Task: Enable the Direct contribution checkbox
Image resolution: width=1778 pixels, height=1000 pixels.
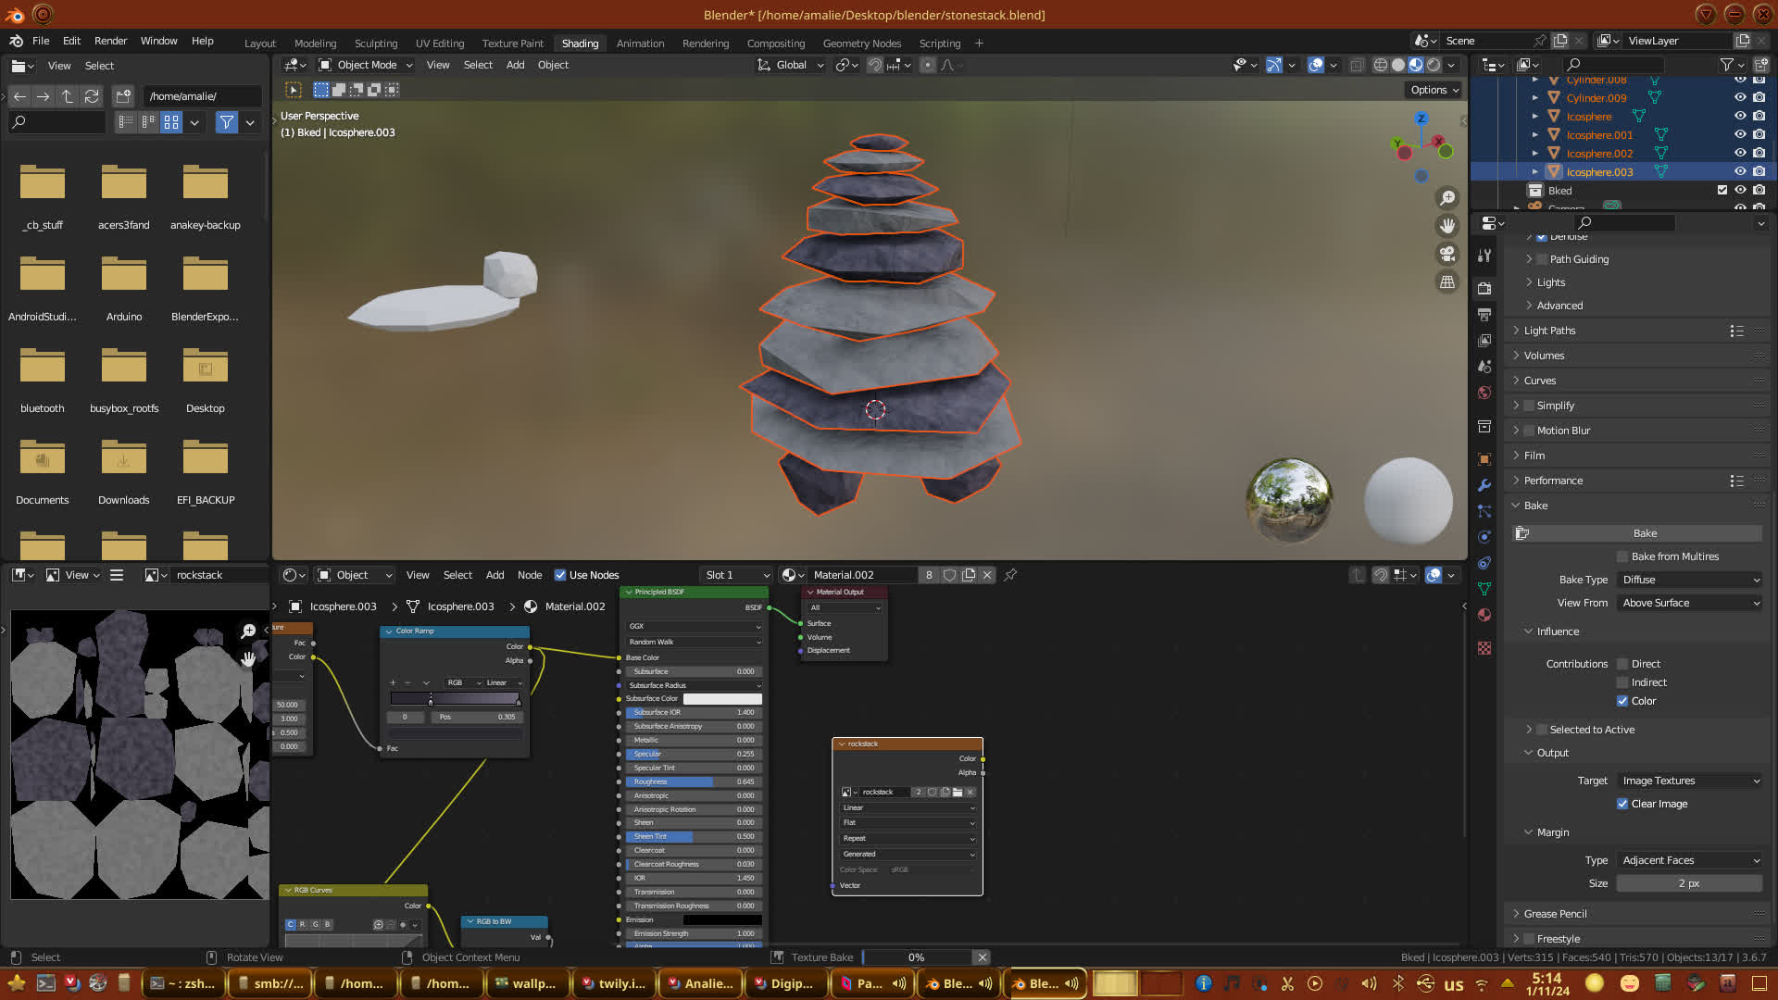Action: pyautogui.click(x=1622, y=664)
